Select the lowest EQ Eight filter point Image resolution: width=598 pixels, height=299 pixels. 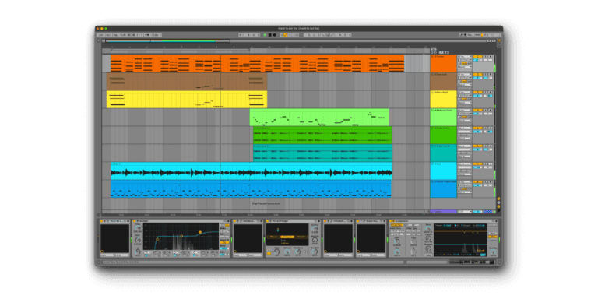[157, 239]
